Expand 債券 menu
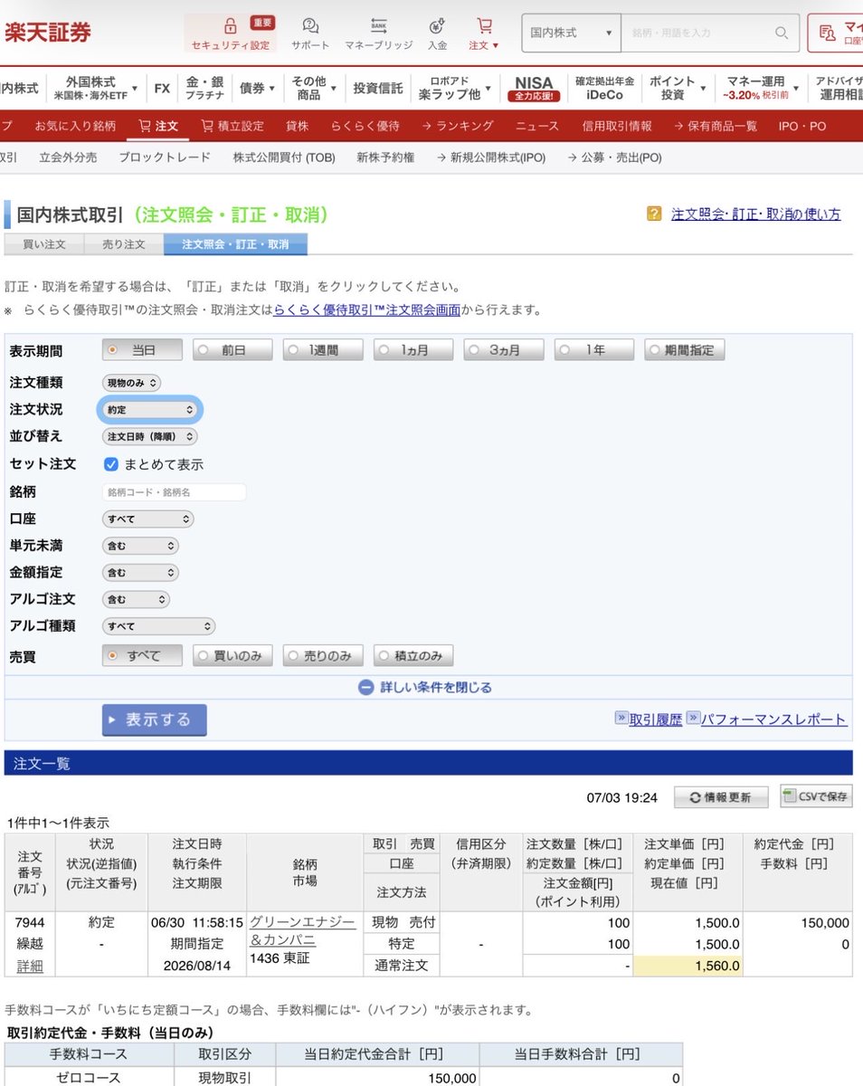 click(x=257, y=88)
